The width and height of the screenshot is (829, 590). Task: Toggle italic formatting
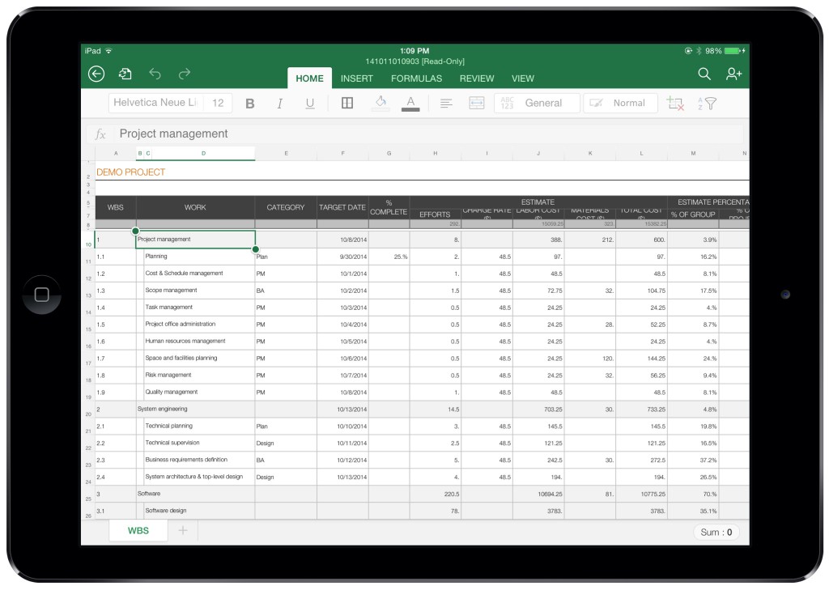[x=279, y=103]
